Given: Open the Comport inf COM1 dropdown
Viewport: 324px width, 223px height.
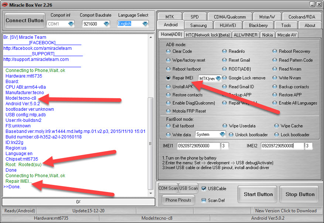Looking at the screenshot, I should pyautogui.click(x=71, y=24).
